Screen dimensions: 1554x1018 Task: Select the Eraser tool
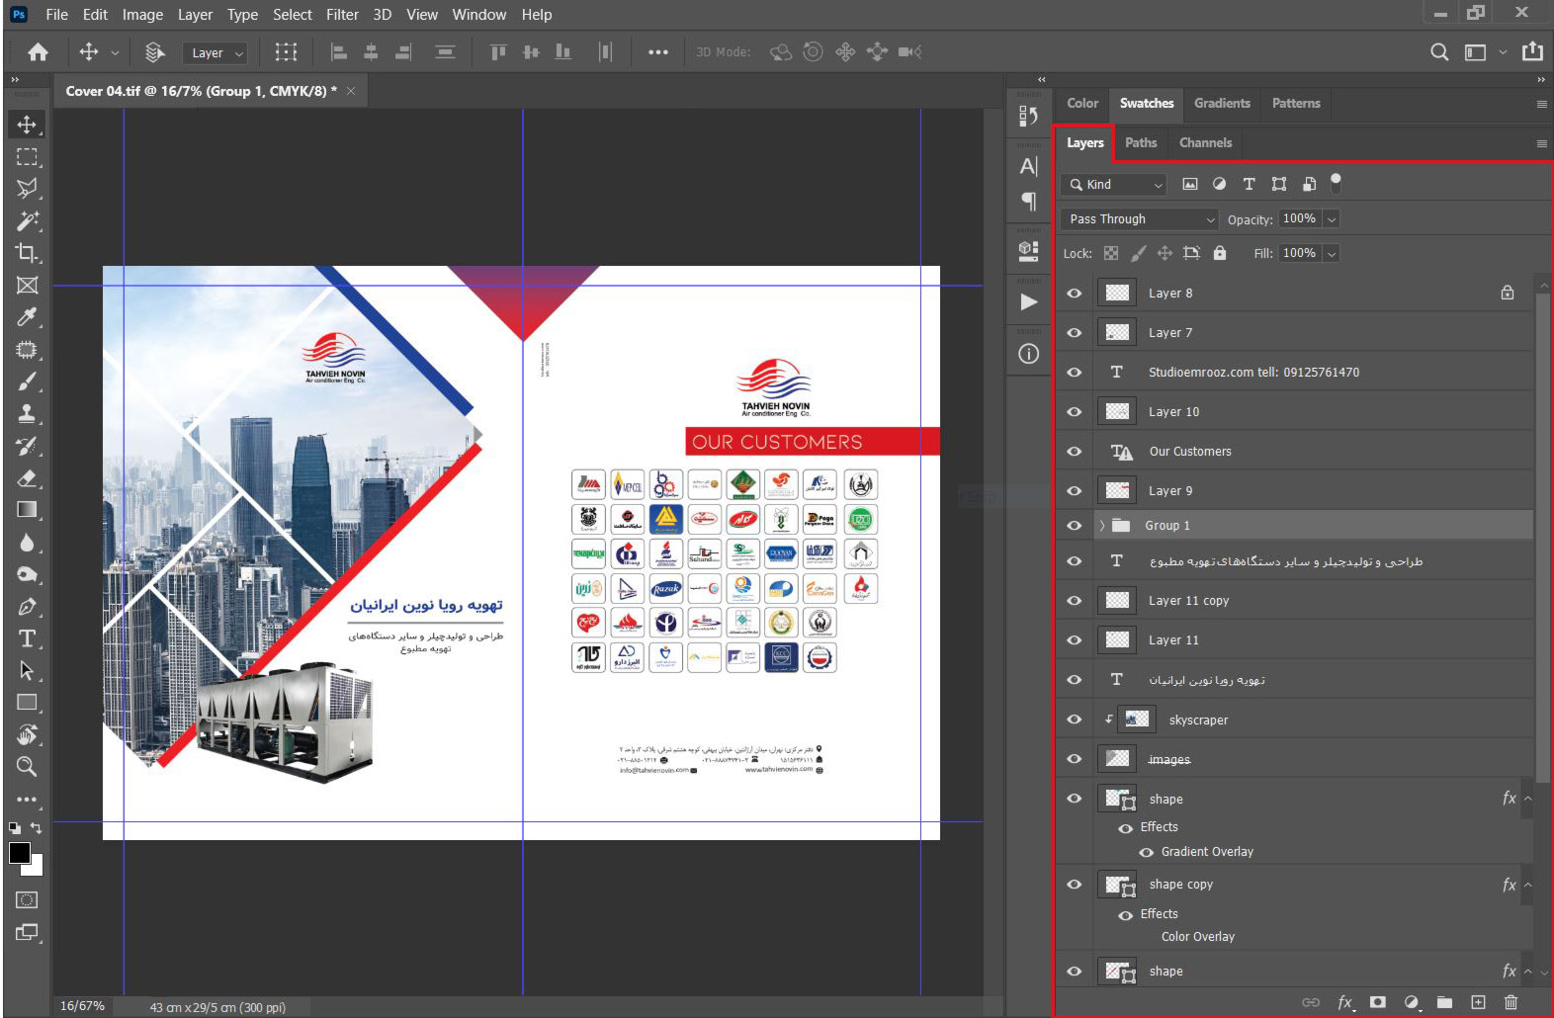click(27, 478)
